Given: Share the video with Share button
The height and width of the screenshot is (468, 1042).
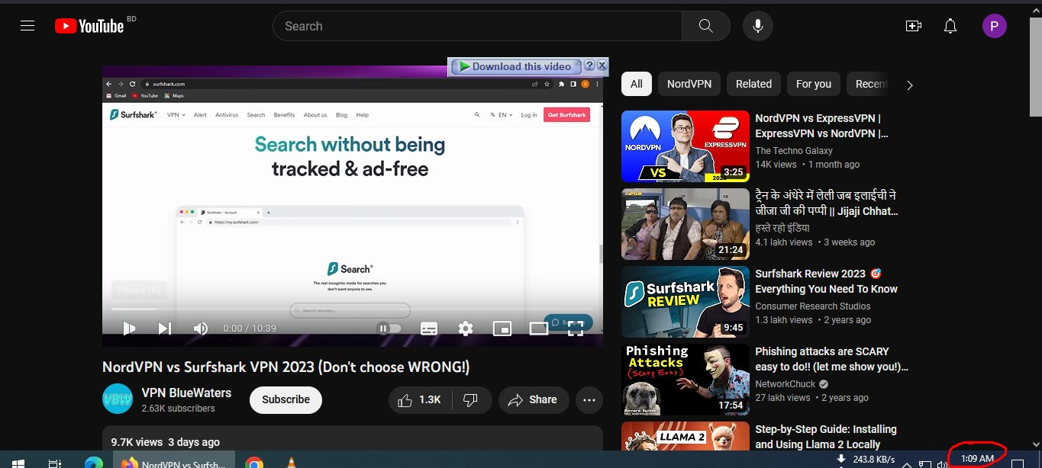Looking at the screenshot, I should point(533,399).
